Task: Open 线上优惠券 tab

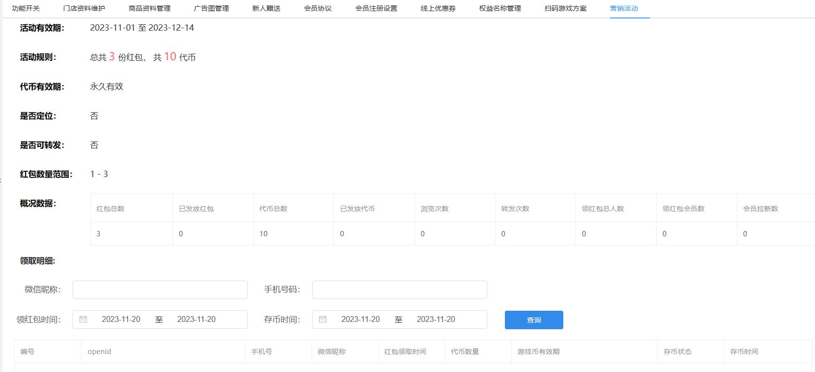Action: pyautogui.click(x=438, y=8)
